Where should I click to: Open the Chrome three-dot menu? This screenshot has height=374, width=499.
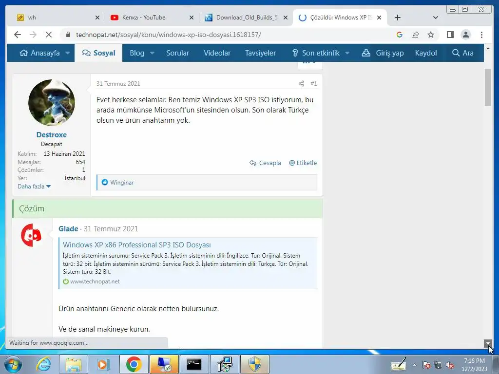tap(481, 35)
